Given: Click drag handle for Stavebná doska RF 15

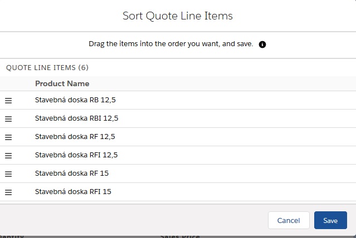Looking at the screenshot, I should [8, 173].
